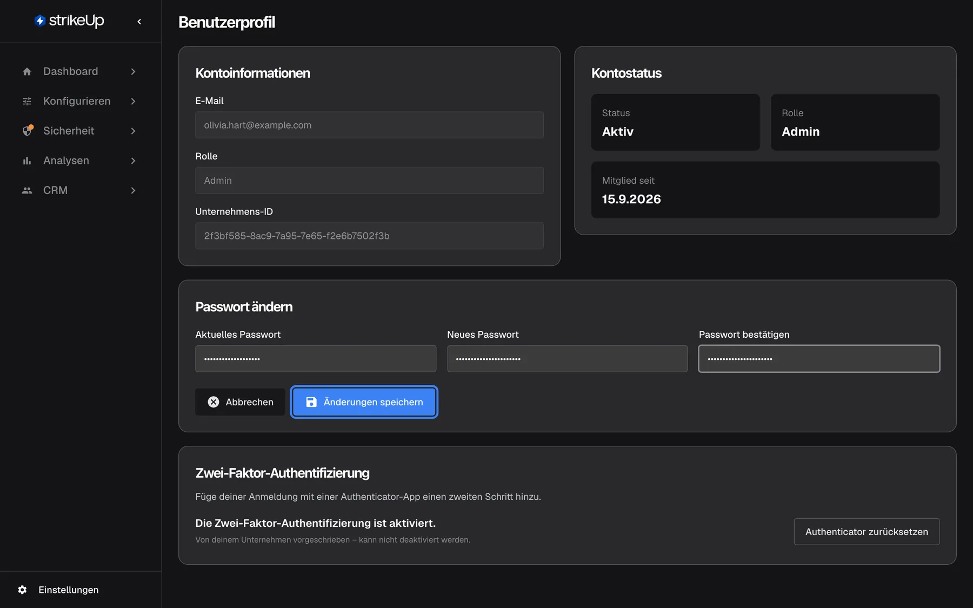Click the Mitglied seit 15.9.2026 card
Viewport: 973px width, 608px height.
pyautogui.click(x=765, y=190)
